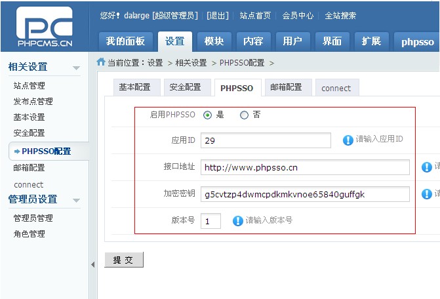Switch to 邮箱配置 config tab
The image size is (440, 299).
click(x=288, y=87)
